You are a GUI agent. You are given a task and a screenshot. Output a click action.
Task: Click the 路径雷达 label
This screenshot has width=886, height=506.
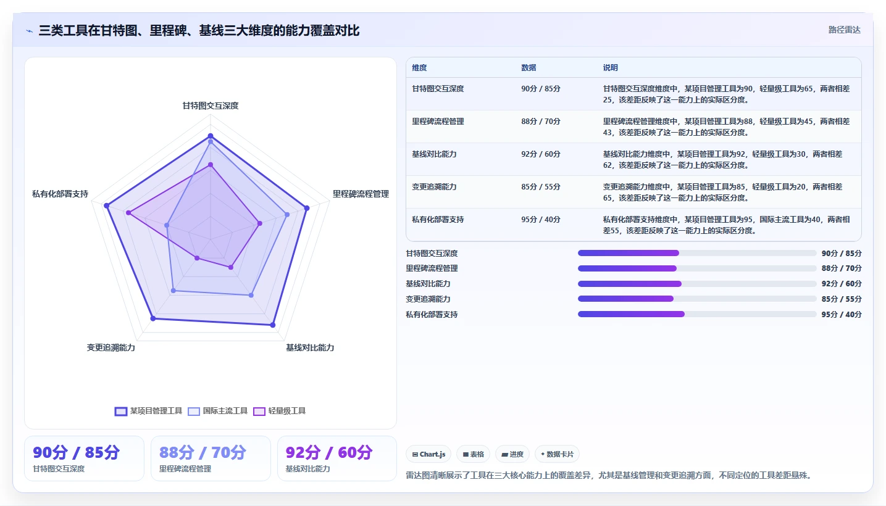tap(845, 30)
